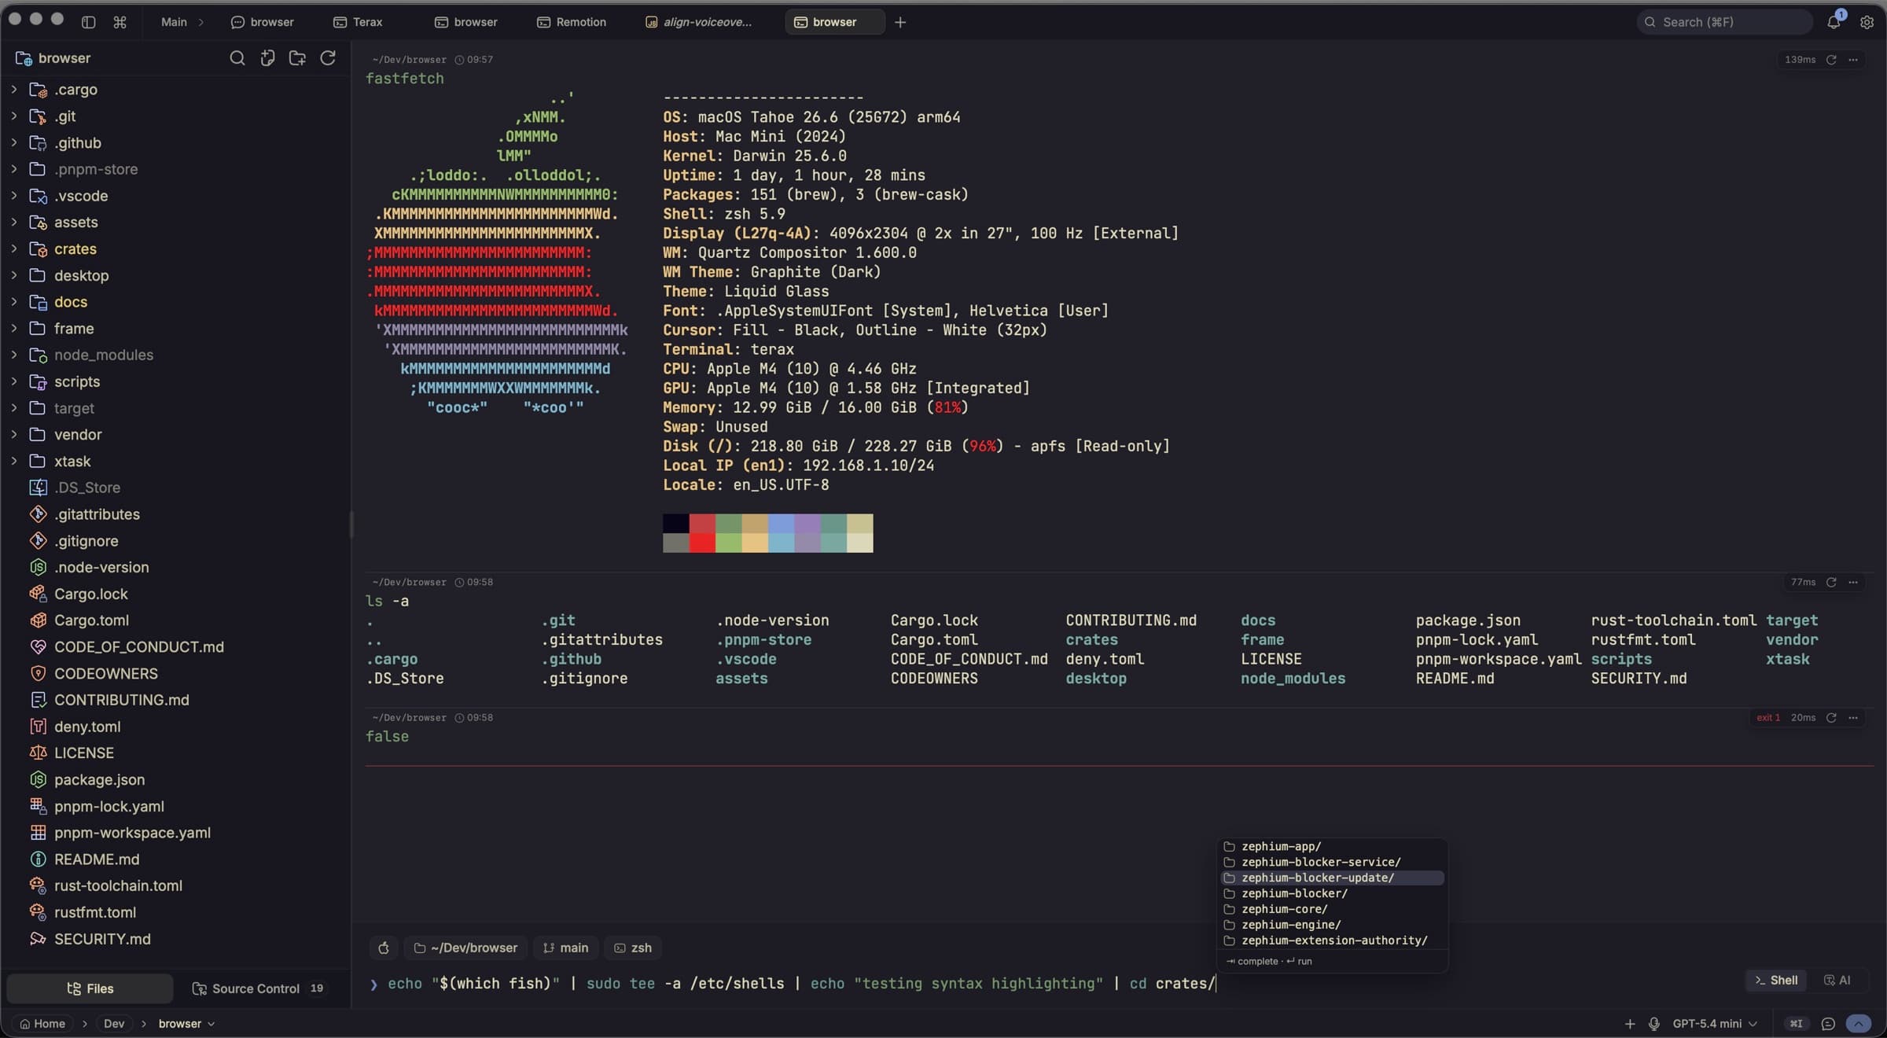1887x1038 pixels.
Task: Click the main branch chip
Action: (x=565, y=948)
